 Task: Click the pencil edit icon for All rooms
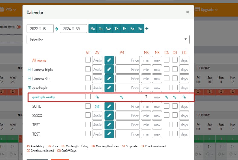coord(109,60)
